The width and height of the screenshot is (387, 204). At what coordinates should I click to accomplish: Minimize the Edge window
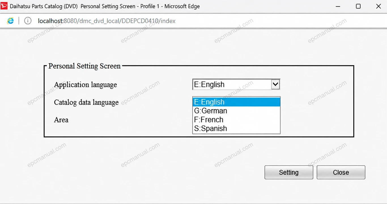tap(338, 6)
